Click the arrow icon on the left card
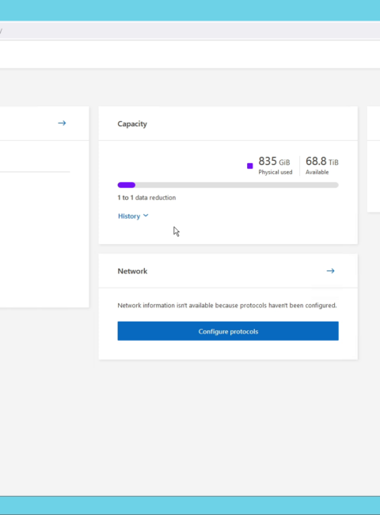This screenshot has height=515, width=380. click(62, 123)
